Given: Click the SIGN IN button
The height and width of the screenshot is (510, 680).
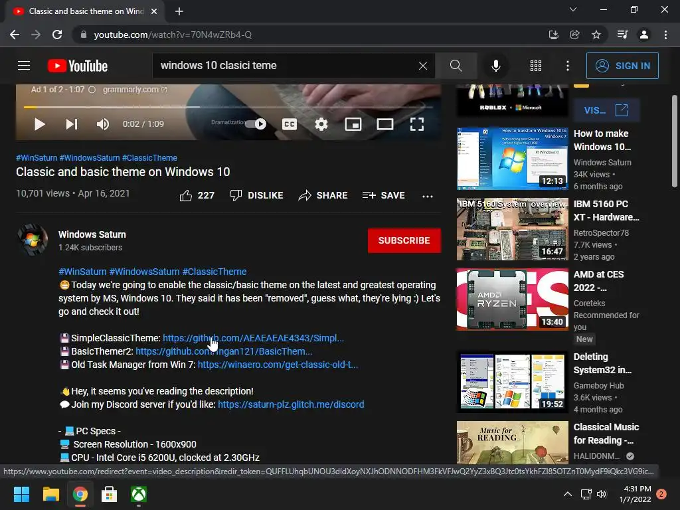Looking at the screenshot, I should 622,66.
